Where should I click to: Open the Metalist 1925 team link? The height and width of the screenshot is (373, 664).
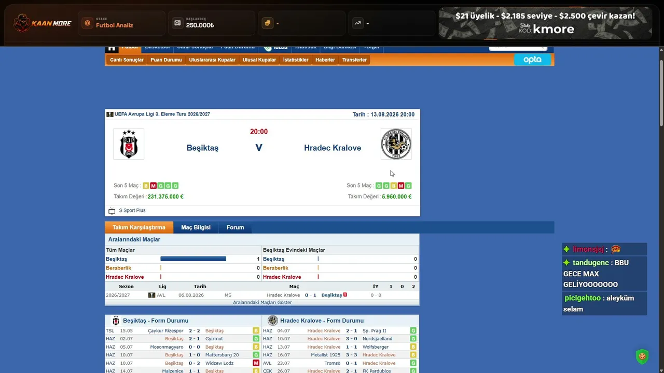(326, 355)
